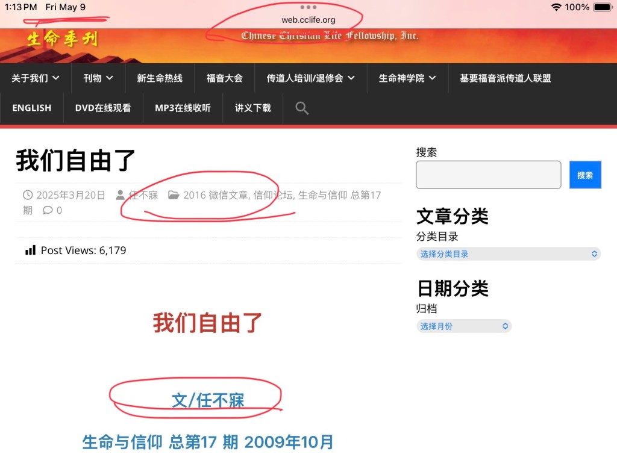This screenshot has height=466, width=617.
Task: Click into the sidebar search text field
Action: (488, 175)
